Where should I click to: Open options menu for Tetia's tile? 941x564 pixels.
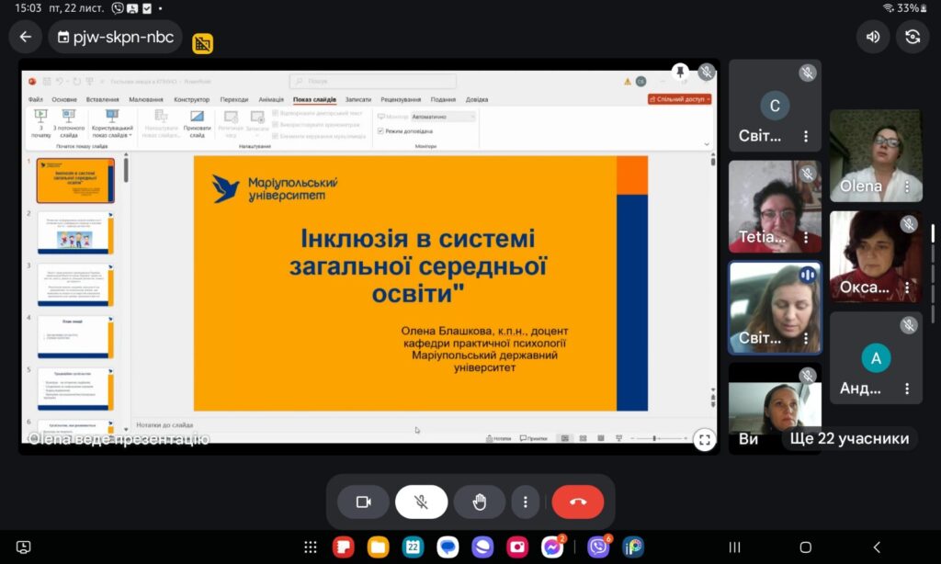(x=806, y=237)
